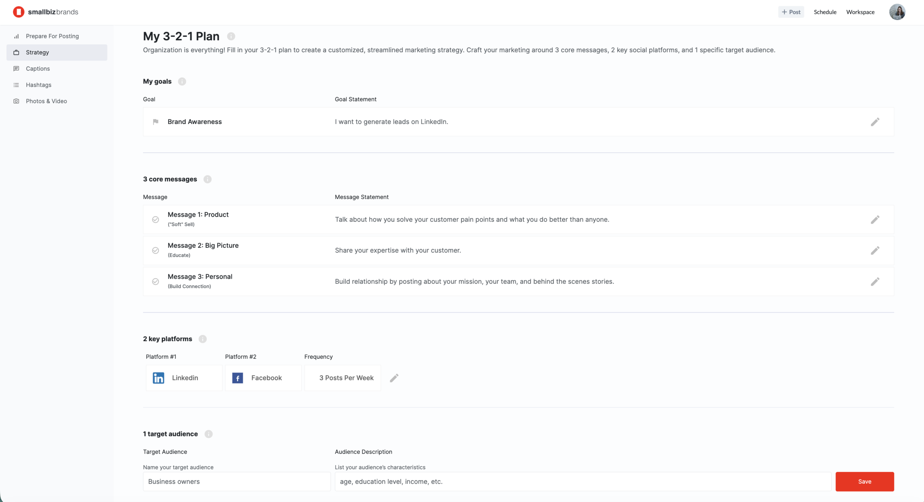Screen dimensions: 924x502
Task: Click the Linkedin platform label
Action: (185, 378)
